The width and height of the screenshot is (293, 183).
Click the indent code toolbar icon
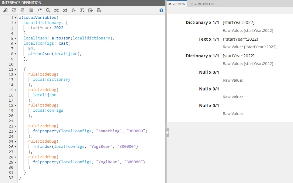coord(22,10)
